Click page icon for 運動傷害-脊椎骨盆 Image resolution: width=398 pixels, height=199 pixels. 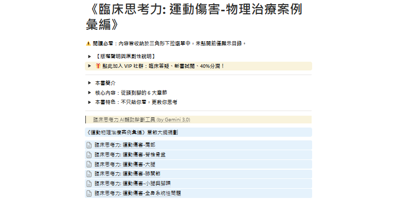89,155
